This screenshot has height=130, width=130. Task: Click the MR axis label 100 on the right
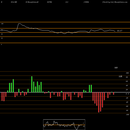pyautogui.click(x=127, y=73)
